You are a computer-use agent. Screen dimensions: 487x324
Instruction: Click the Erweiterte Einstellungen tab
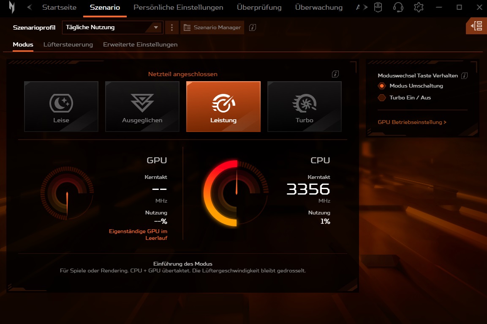click(140, 44)
